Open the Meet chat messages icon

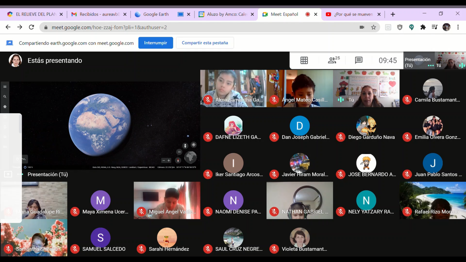click(359, 60)
